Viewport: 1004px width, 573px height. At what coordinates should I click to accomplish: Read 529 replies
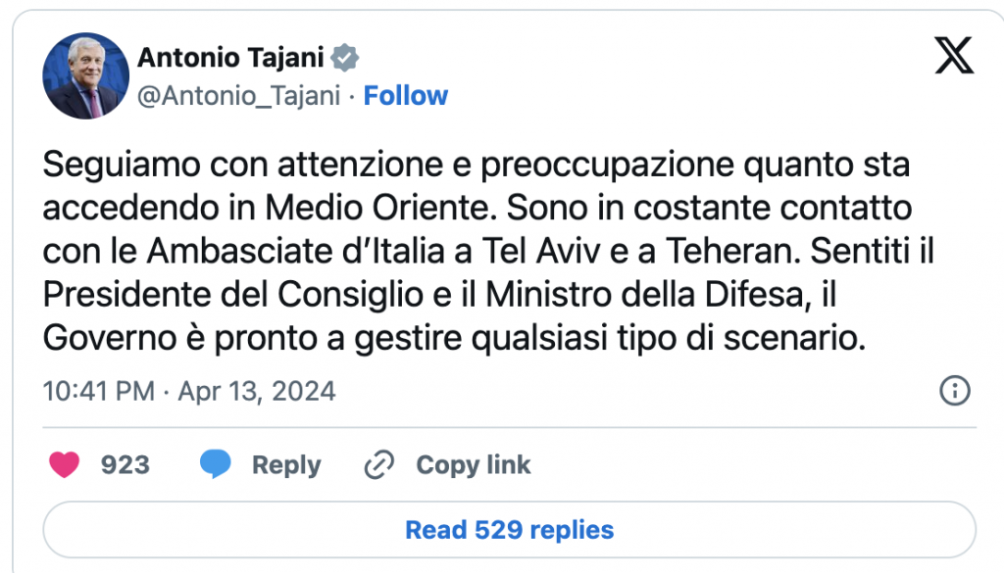tap(509, 530)
